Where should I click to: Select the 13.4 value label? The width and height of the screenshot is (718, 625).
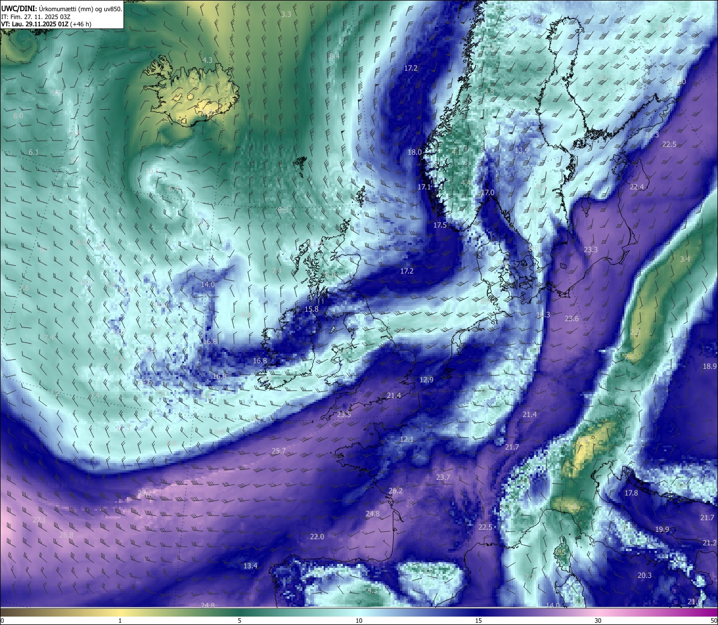[250, 566]
